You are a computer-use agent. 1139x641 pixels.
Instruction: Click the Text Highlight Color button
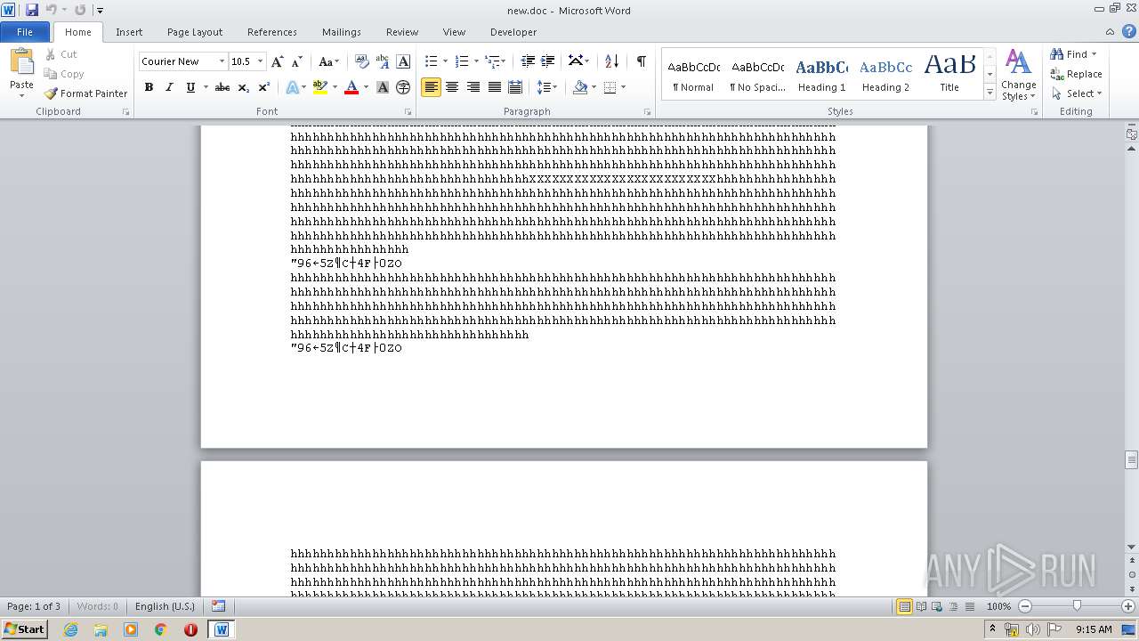320,87
